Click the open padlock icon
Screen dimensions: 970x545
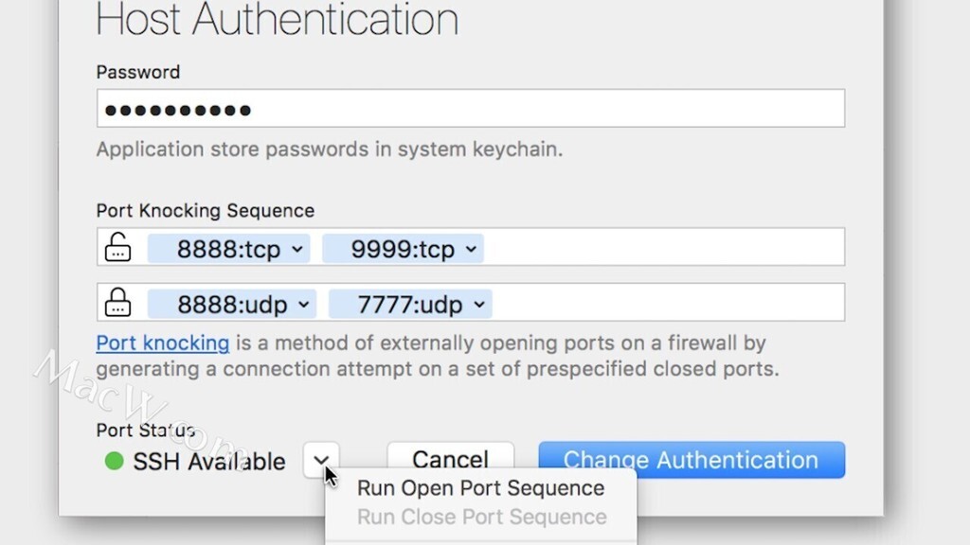pos(117,247)
